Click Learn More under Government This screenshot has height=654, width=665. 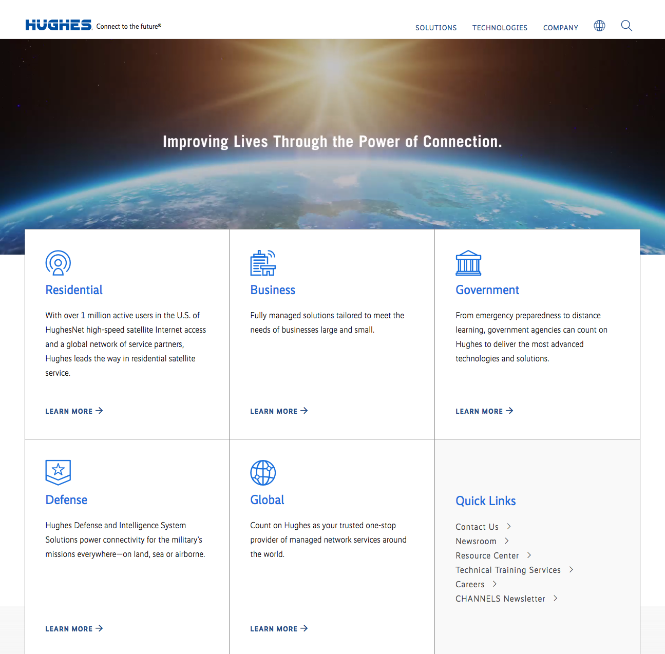coord(484,411)
